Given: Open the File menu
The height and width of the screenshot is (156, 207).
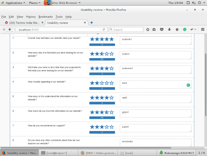Looking at the screenshot, I should coord(4,17).
